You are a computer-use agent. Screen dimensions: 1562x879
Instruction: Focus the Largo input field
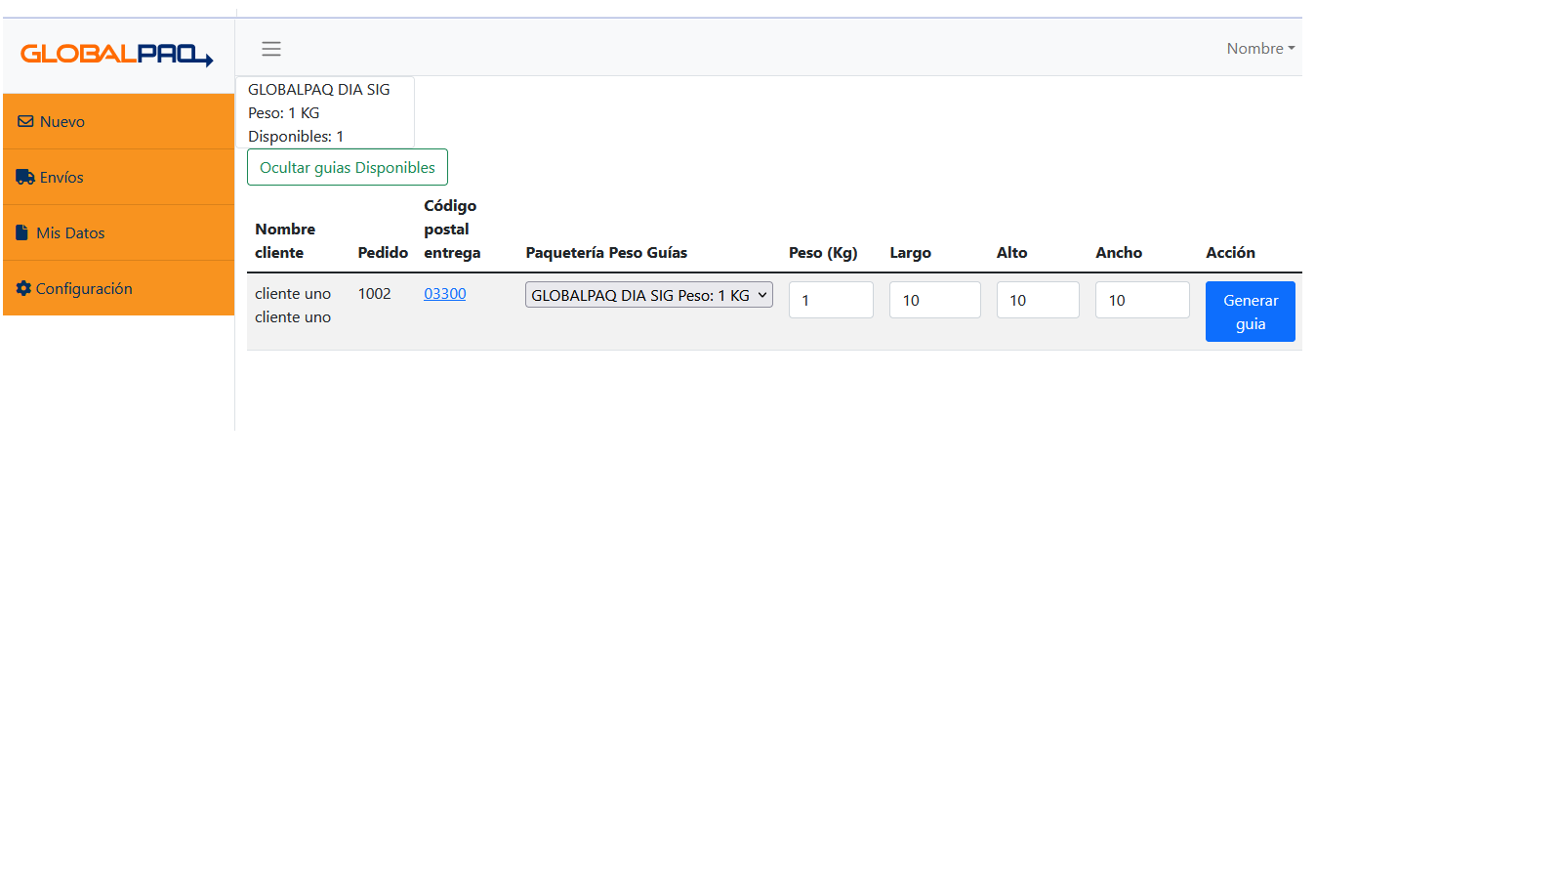[x=934, y=300]
